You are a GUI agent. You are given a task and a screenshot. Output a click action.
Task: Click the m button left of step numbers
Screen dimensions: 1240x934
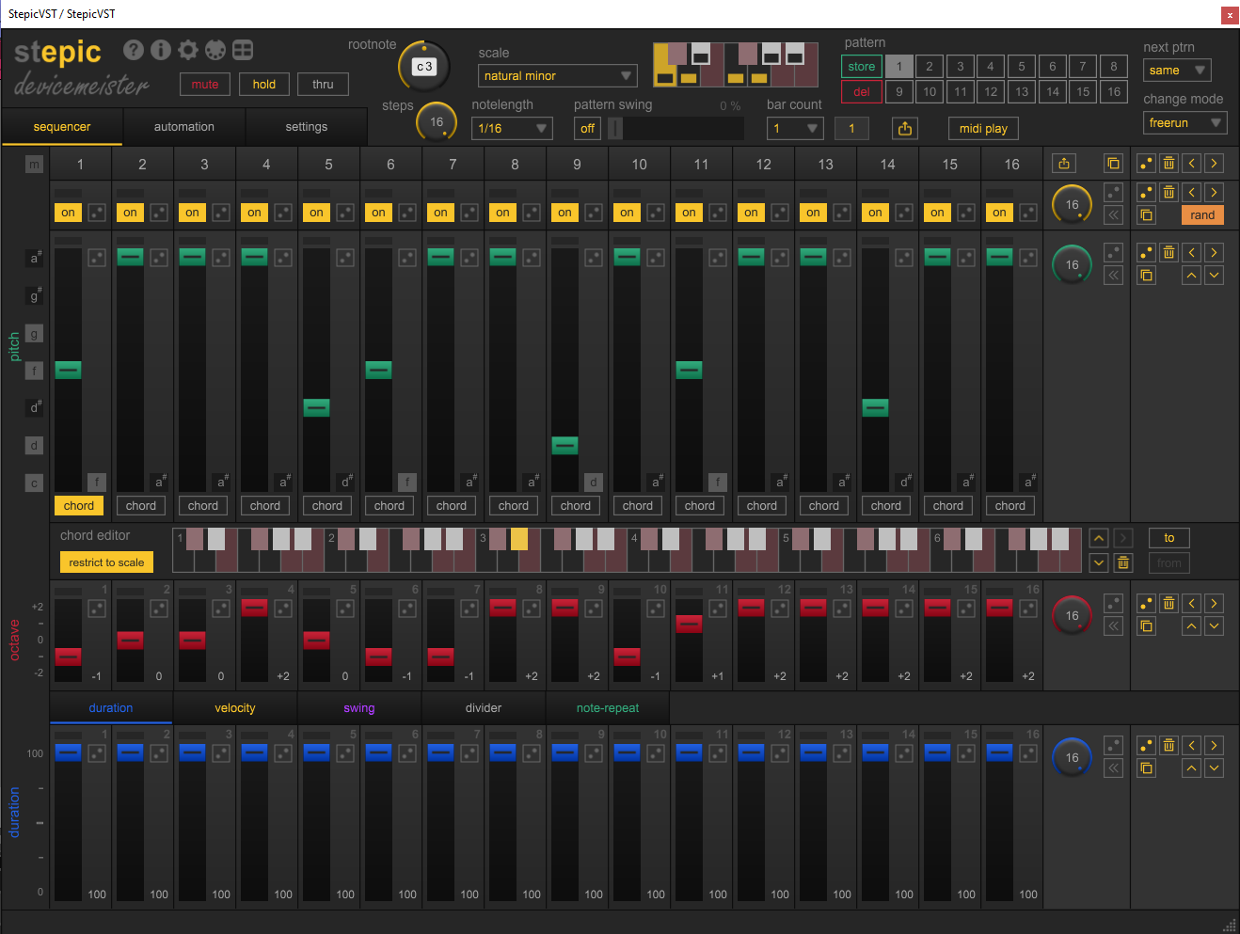[35, 165]
